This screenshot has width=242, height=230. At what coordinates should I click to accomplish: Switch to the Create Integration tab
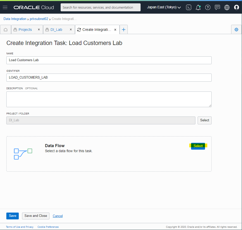pyautogui.click(x=97, y=30)
